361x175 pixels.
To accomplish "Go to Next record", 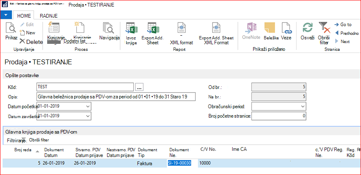I will (x=342, y=41).
